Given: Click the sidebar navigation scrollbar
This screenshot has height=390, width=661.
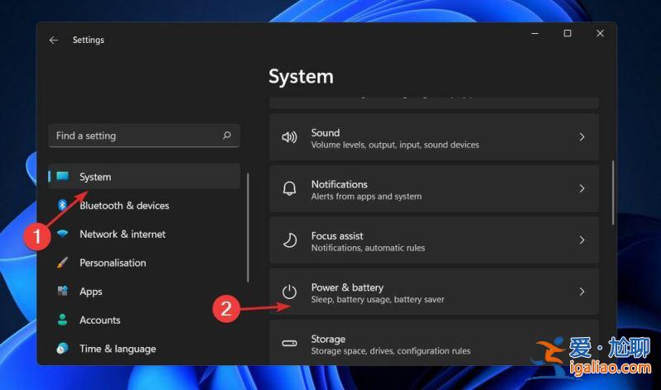Looking at the screenshot, I should (x=248, y=228).
